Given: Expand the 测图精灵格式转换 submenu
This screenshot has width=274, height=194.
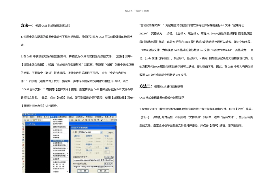Looking at the screenshot, I should click(x=59, y=148).
